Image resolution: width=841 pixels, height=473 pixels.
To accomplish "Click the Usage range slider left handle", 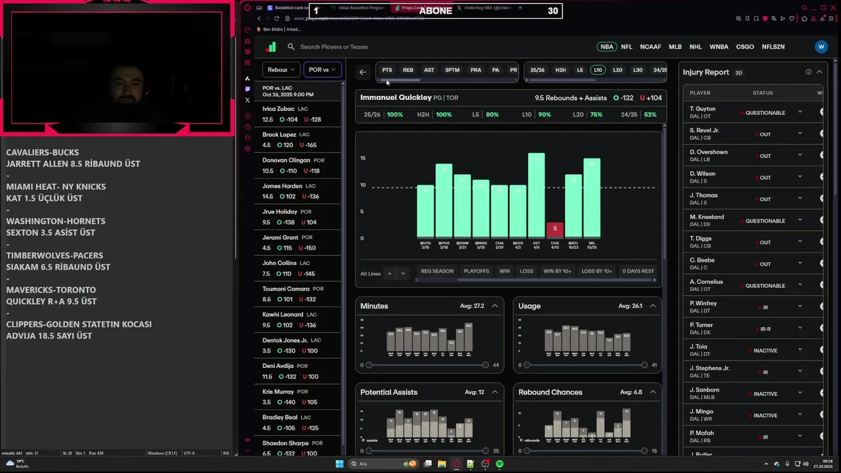I will coord(526,365).
